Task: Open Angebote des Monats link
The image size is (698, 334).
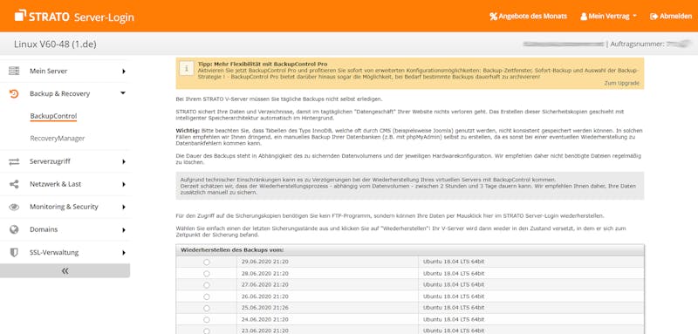Action: (x=532, y=16)
